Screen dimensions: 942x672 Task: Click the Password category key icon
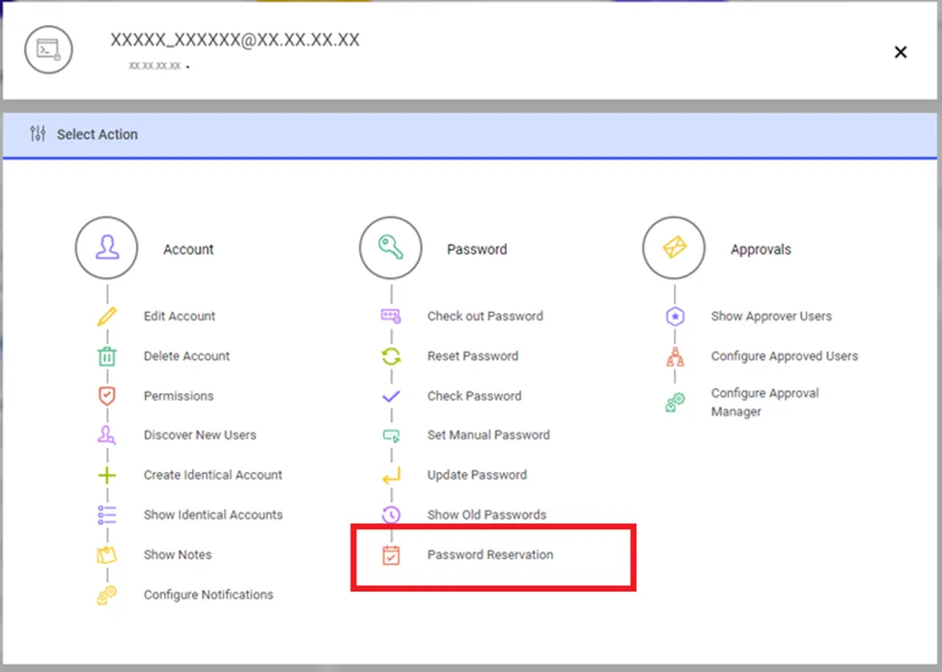[x=391, y=247]
